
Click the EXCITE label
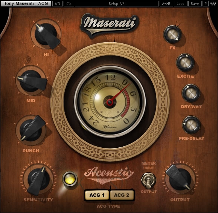[x=186, y=76]
